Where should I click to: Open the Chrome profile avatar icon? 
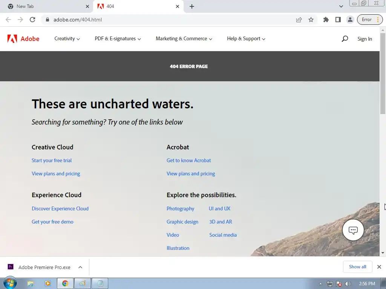click(350, 20)
